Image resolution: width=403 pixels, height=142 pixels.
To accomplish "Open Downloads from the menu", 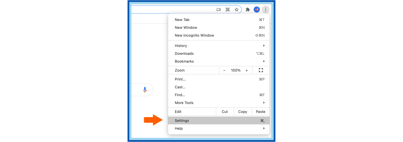I will 219,53.
